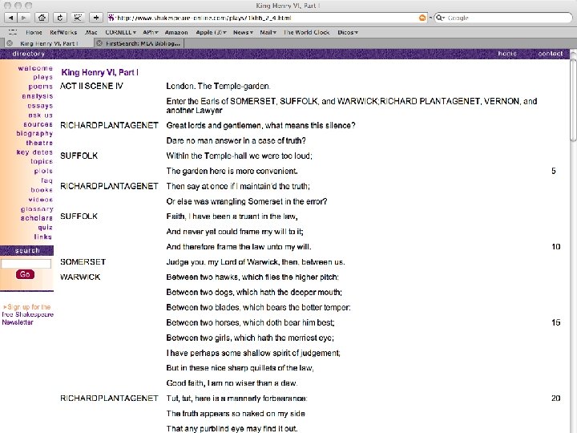The height and width of the screenshot is (433, 577).
Task: Open the scholars sidebar link
Action: tap(37, 218)
